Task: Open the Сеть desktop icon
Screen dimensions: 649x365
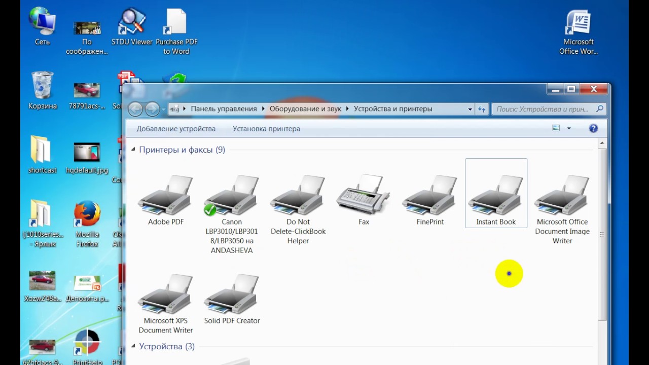Action: (42, 26)
